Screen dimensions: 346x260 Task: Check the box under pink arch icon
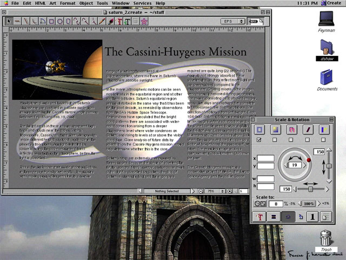[x=291, y=140]
